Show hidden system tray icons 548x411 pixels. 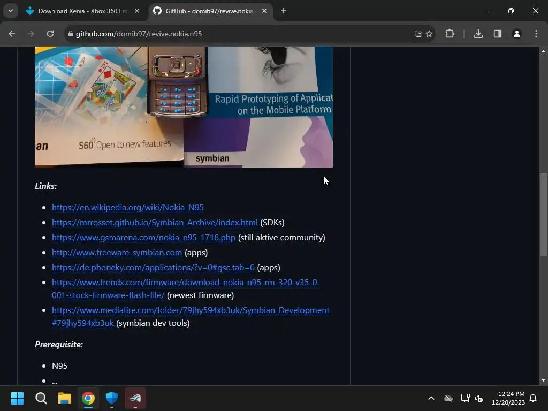[431, 398]
